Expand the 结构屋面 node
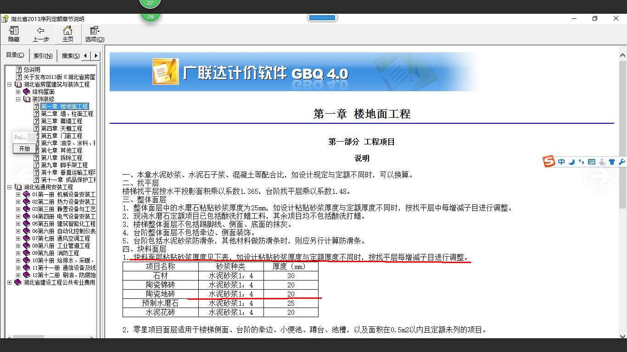Image resolution: width=627 pixels, height=352 pixels. [18, 92]
